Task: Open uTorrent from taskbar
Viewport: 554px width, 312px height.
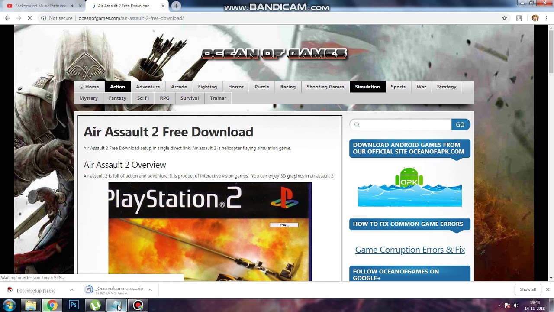Action: tap(95, 305)
